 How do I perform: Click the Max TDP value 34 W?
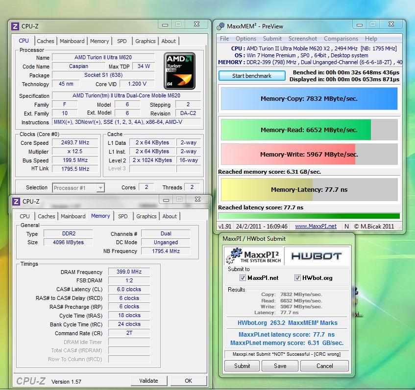[x=144, y=66]
